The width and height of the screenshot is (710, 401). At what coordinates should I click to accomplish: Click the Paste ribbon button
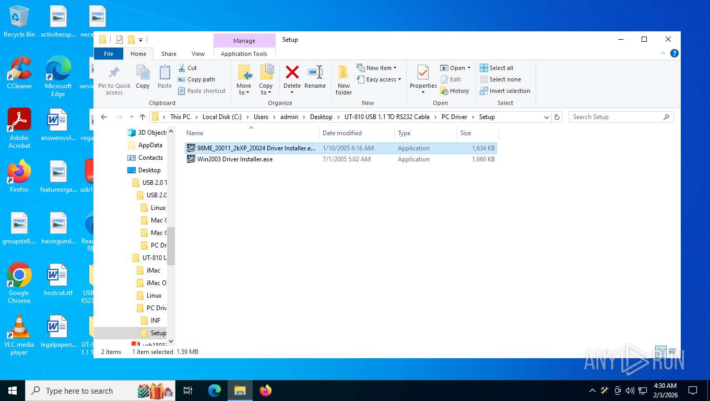(164, 77)
